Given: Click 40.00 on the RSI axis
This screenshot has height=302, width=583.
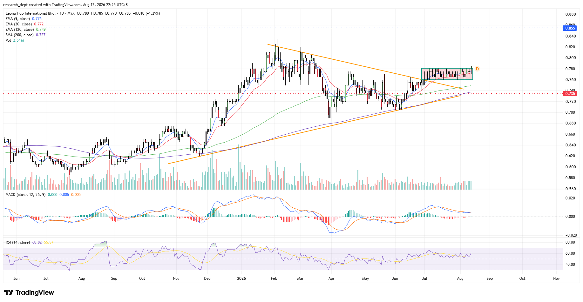Looking at the screenshot, I should coord(571,265).
